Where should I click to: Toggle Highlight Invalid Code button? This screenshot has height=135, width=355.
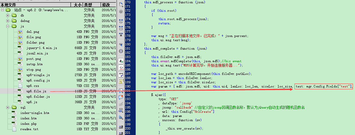tap(121, 68)
